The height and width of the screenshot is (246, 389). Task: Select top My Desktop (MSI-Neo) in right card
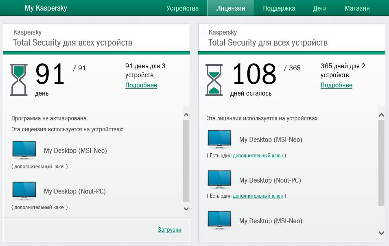tap(271, 139)
